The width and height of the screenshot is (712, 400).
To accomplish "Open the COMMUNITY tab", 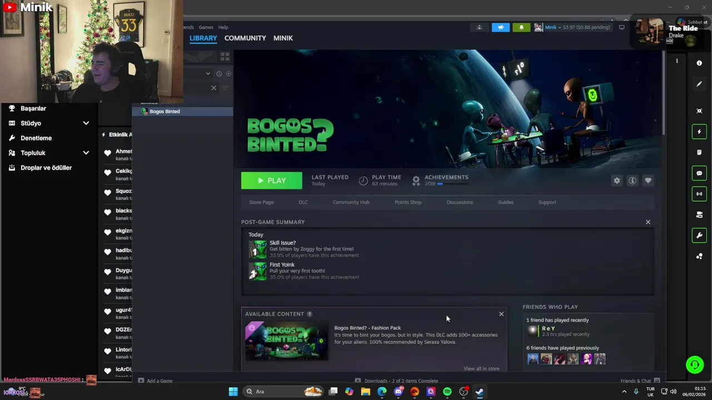I will [245, 38].
